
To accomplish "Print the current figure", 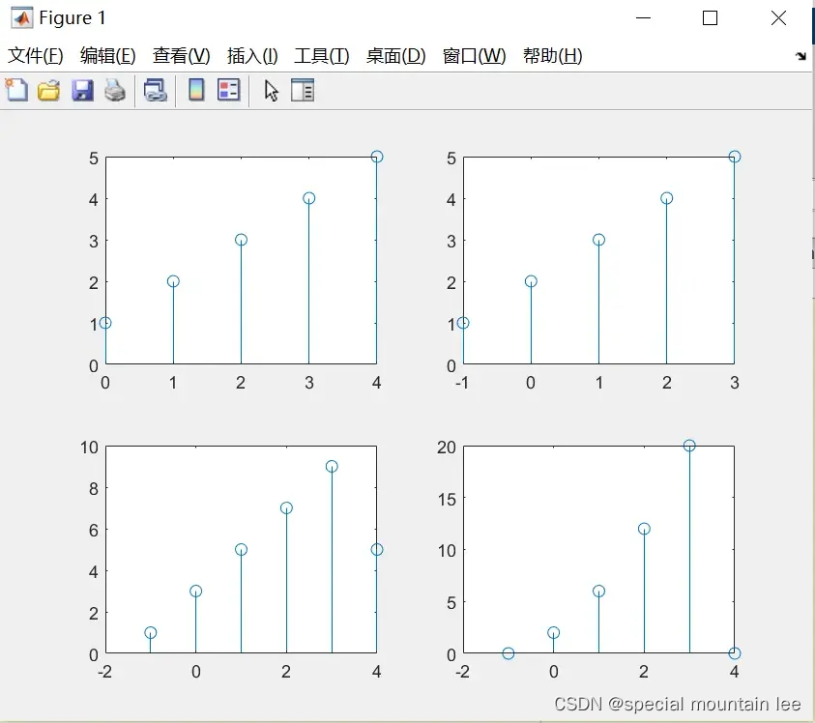I will point(115,89).
